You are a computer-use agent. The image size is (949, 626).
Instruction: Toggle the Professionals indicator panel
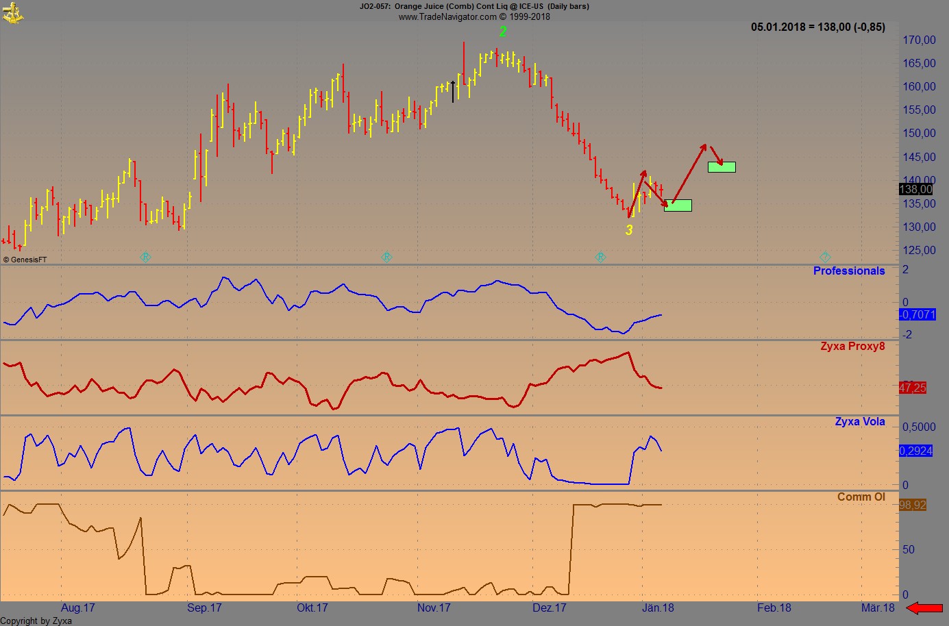click(x=850, y=271)
